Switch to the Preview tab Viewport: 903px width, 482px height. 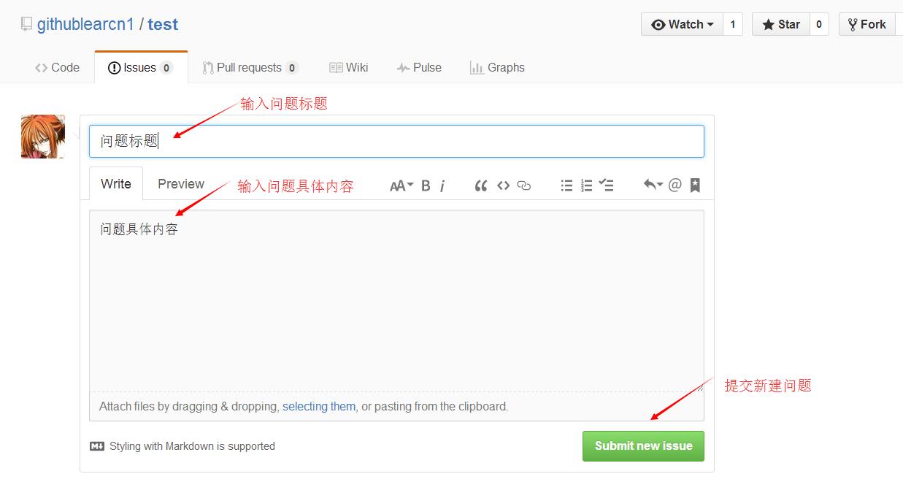click(x=180, y=183)
